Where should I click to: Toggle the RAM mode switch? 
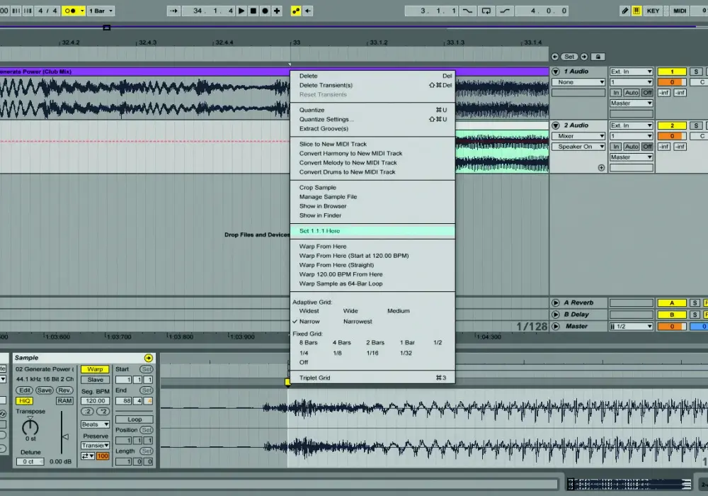pyautogui.click(x=64, y=400)
